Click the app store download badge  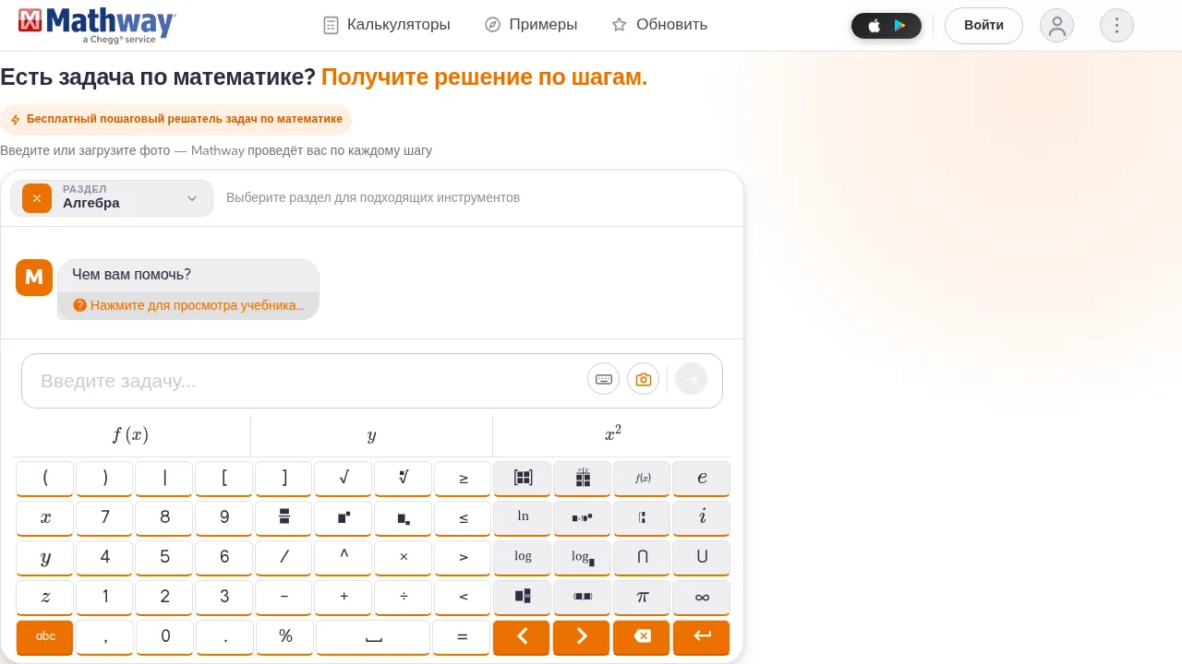pos(886,26)
